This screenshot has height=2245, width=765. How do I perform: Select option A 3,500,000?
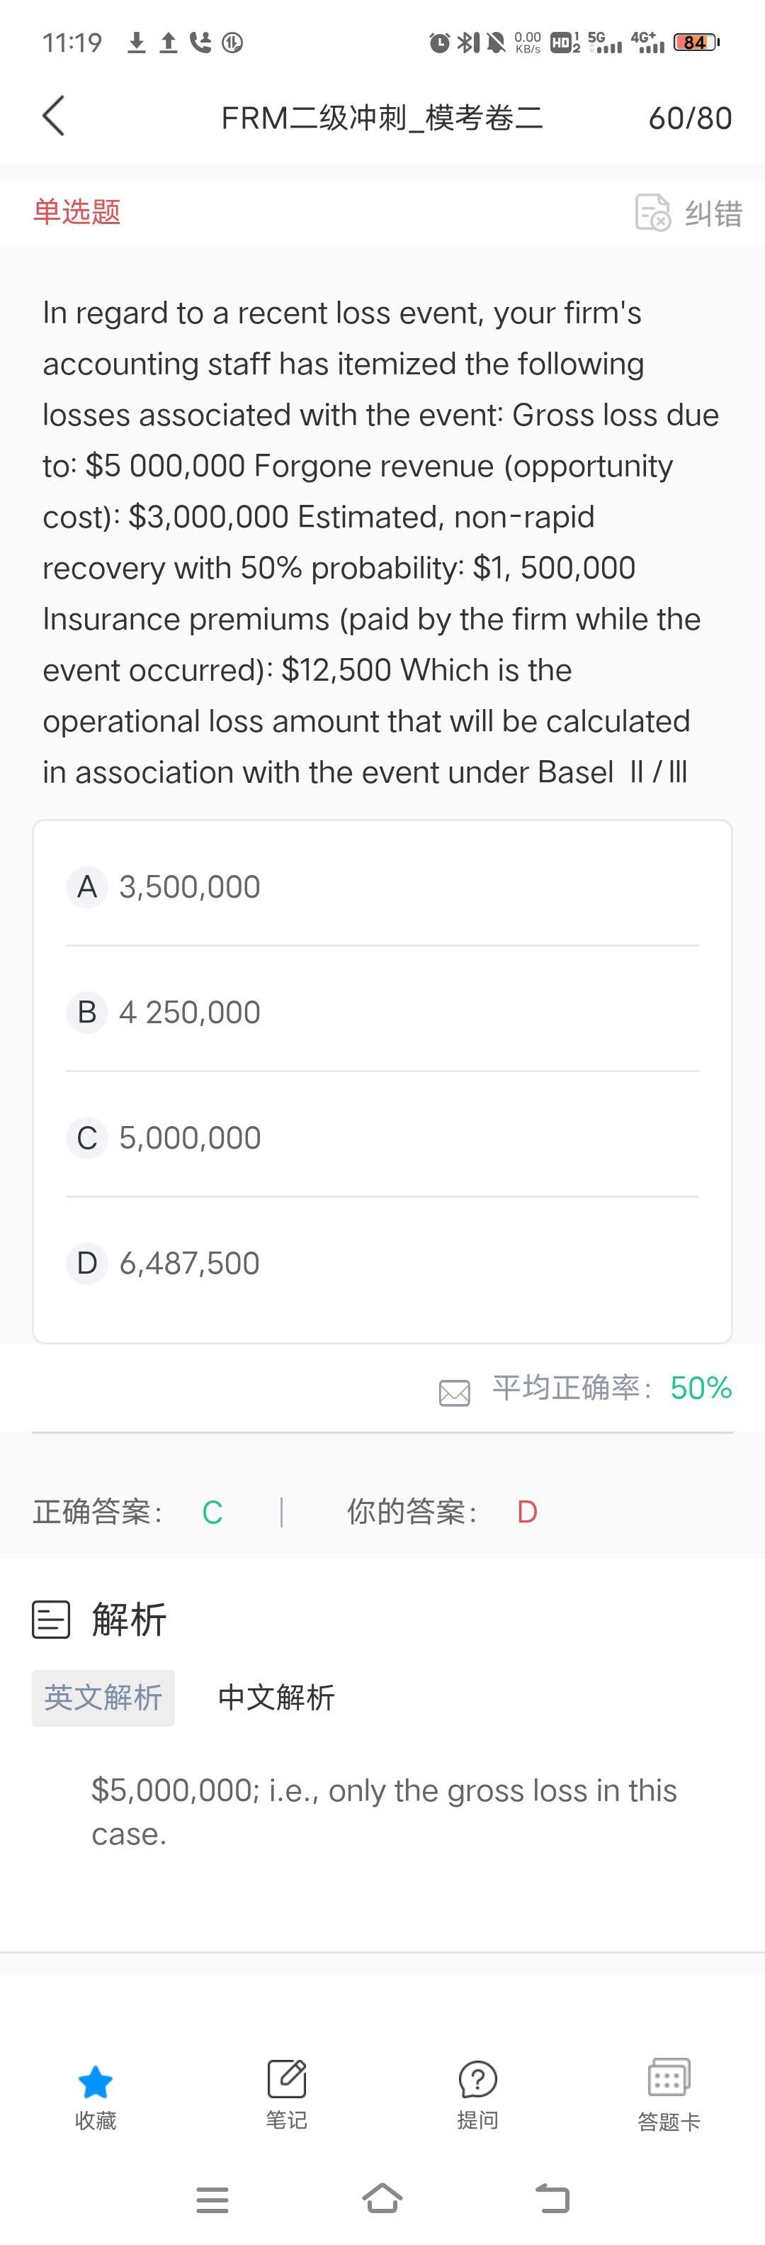click(x=190, y=887)
